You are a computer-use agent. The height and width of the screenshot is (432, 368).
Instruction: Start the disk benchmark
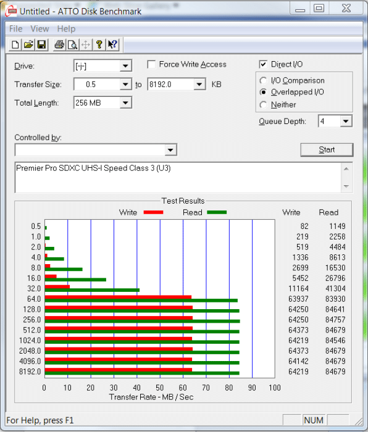[x=327, y=149]
